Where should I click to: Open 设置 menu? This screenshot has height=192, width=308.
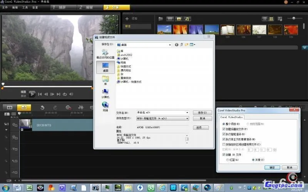(x=35, y=7)
